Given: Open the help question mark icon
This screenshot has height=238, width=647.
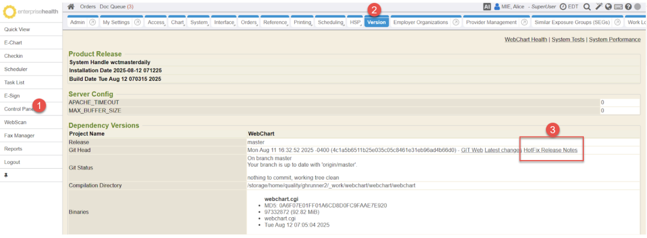Looking at the screenshot, I should (x=628, y=7).
